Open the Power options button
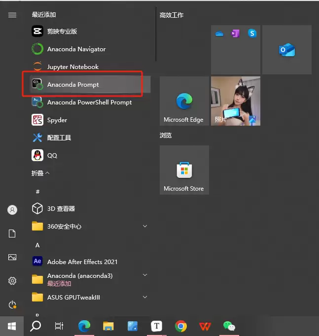Viewport: 319px width, 336px height. click(x=12, y=304)
